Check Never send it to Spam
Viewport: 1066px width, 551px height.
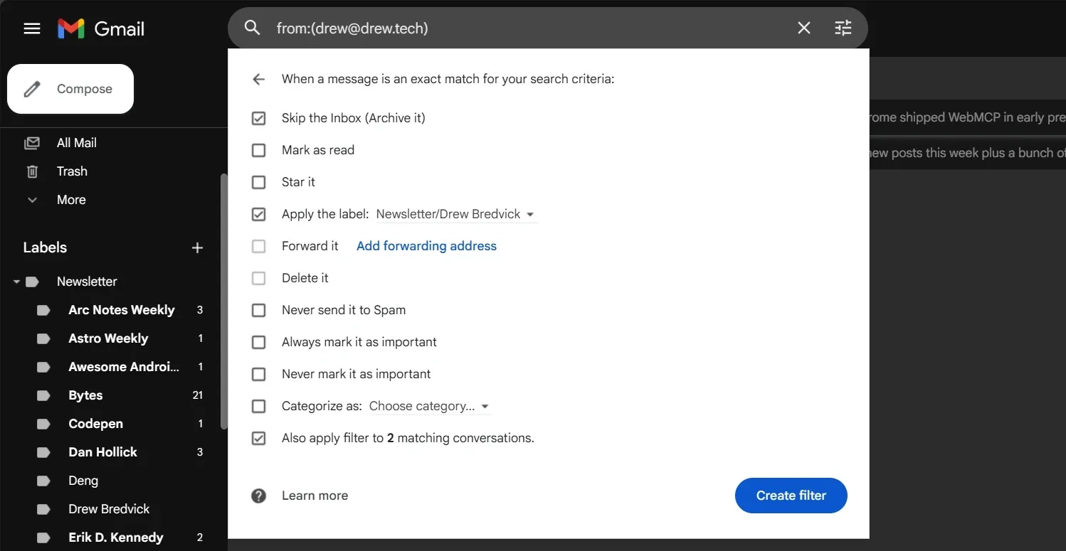tap(258, 310)
